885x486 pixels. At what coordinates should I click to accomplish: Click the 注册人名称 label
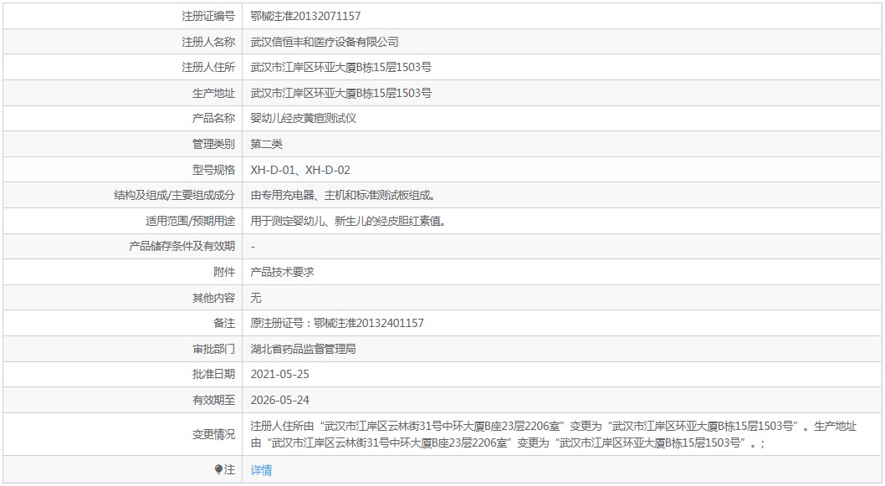[x=208, y=42]
